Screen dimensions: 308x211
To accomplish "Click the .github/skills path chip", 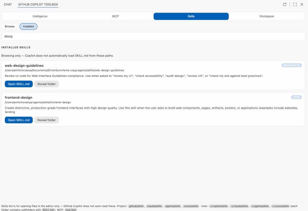I will coord(137,206).
